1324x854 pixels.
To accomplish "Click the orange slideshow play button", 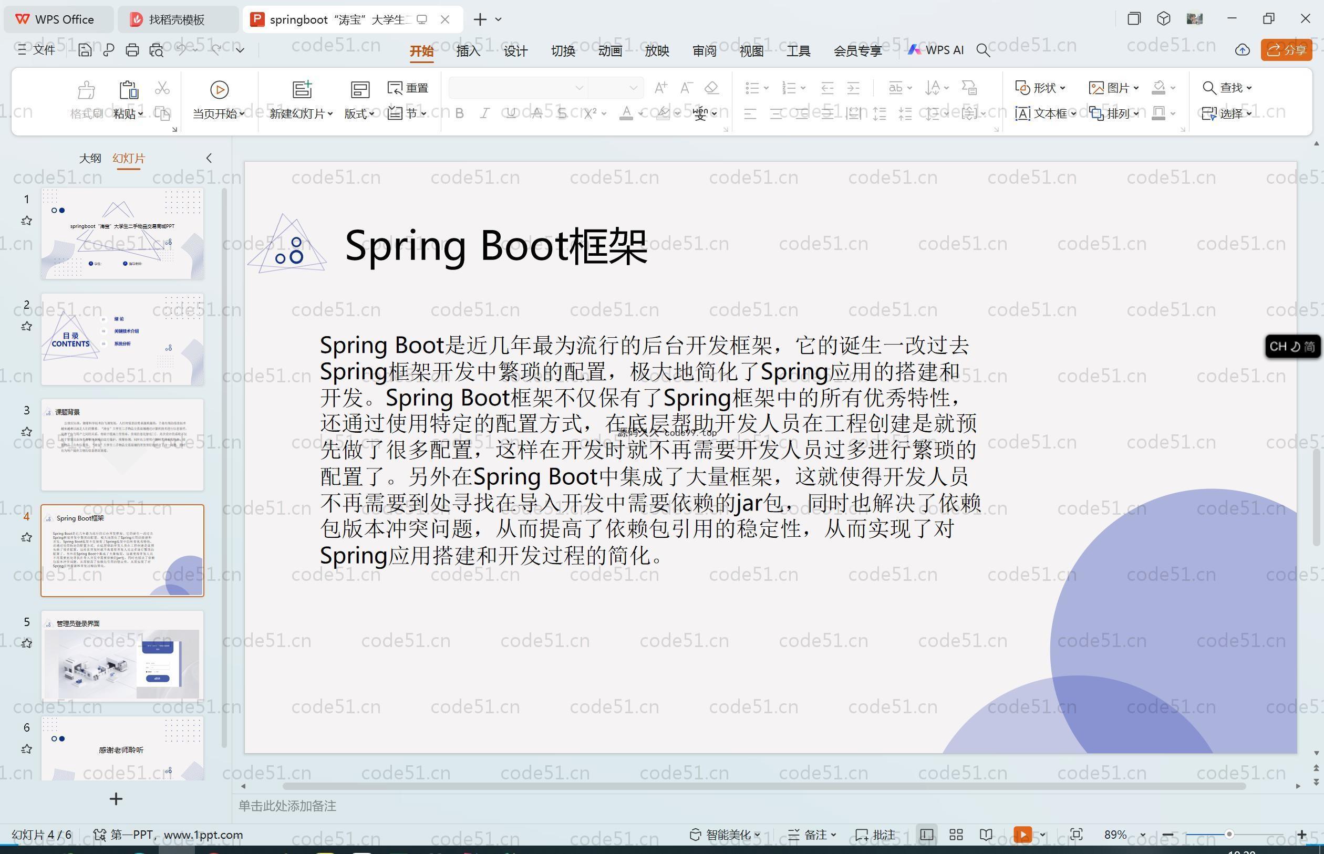I will [1023, 835].
